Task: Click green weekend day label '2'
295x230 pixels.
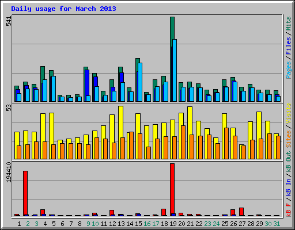Action: [28, 224]
